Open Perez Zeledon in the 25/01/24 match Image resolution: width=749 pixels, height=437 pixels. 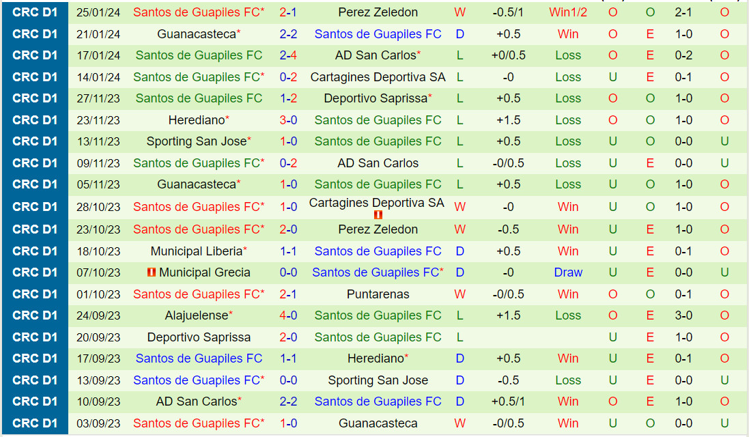coord(378,12)
